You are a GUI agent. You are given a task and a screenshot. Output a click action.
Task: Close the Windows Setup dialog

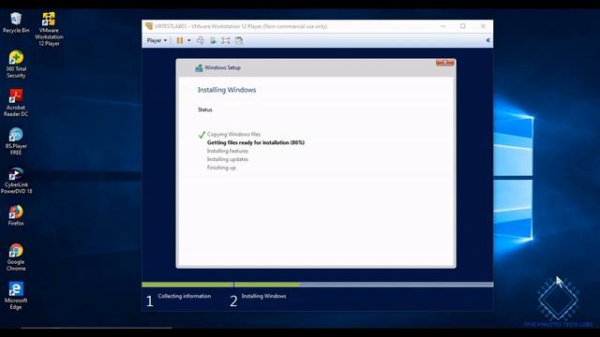[444, 63]
